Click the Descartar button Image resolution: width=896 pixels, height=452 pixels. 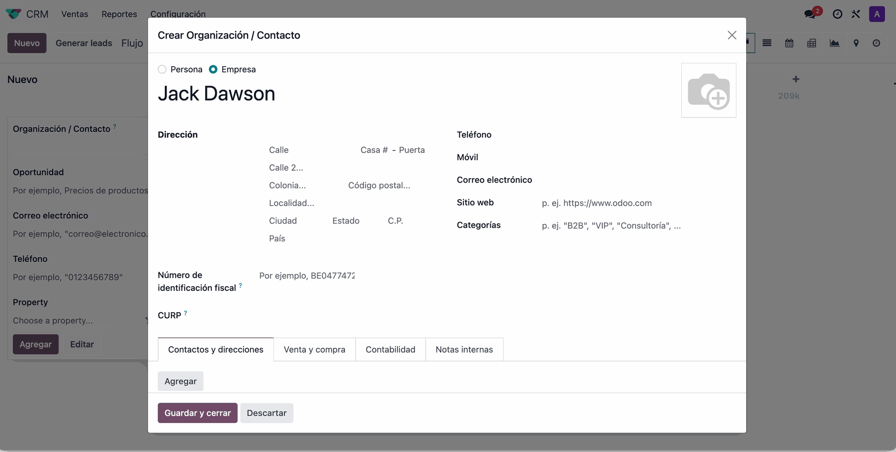pos(266,413)
